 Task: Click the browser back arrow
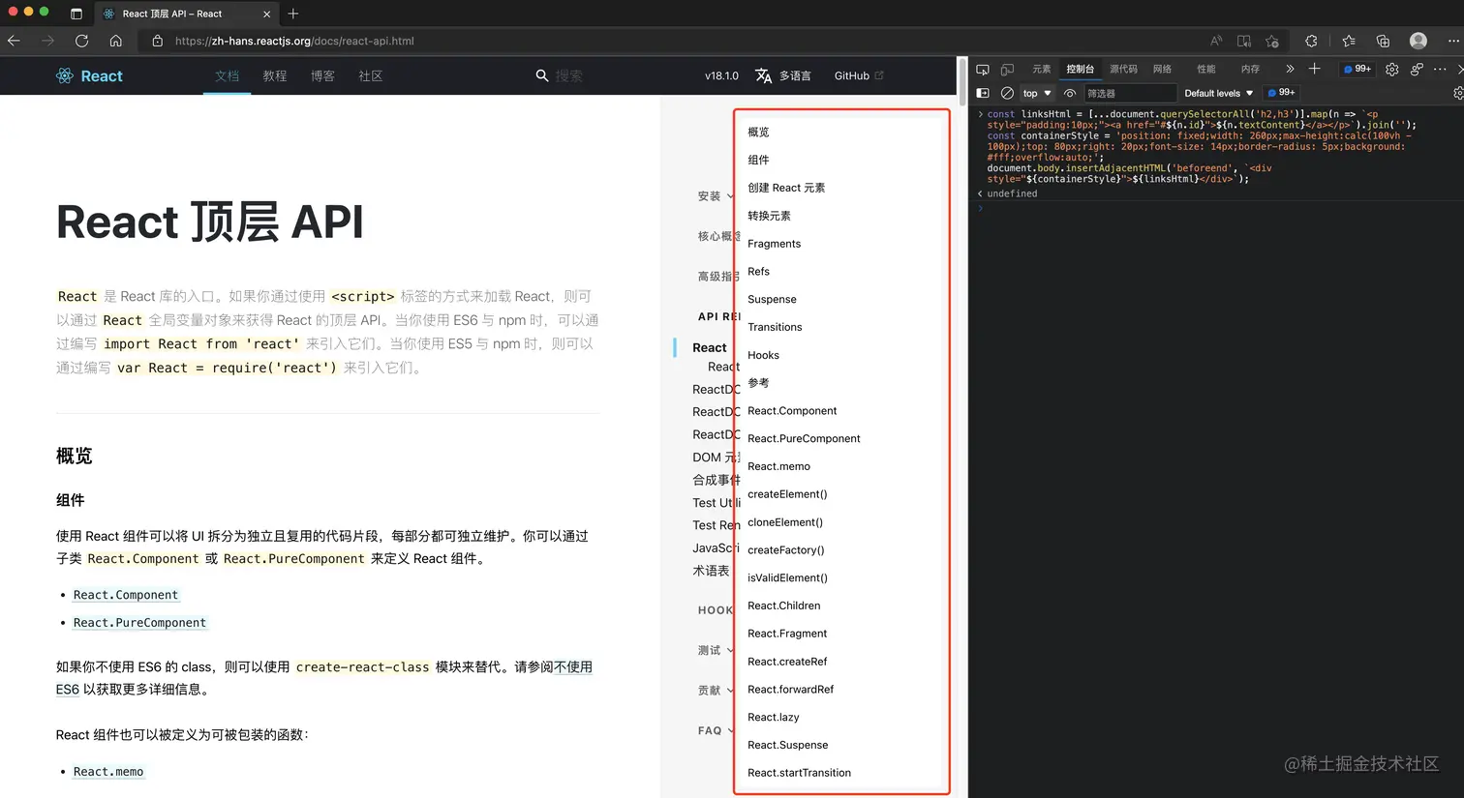click(x=14, y=41)
